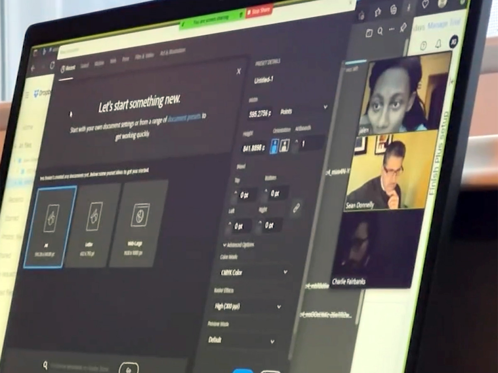Viewport: 498px width, 373px height.
Task: Follow the 'document presets' link
Action: (184, 118)
